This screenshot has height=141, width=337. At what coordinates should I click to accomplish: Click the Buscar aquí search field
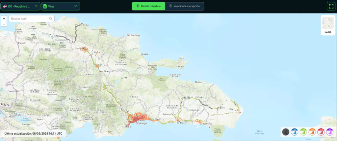click(29, 19)
